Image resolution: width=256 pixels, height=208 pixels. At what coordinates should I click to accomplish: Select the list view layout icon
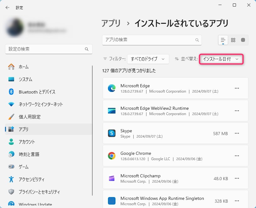(223, 40)
